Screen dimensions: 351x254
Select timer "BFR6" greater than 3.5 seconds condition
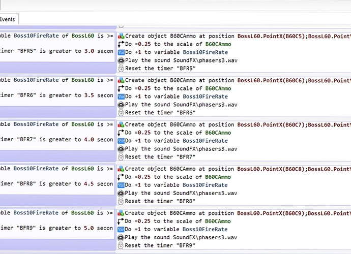57,96
